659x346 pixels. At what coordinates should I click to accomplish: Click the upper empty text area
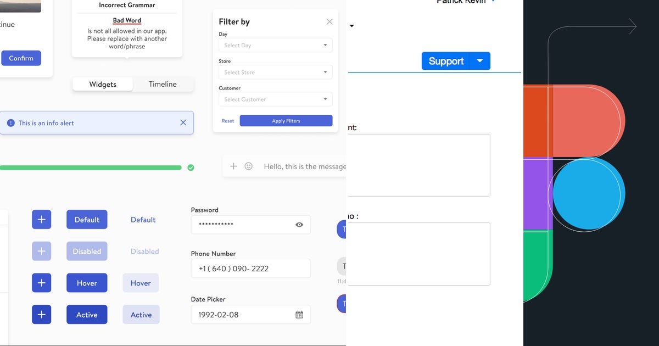pyautogui.click(x=418, y=165)
